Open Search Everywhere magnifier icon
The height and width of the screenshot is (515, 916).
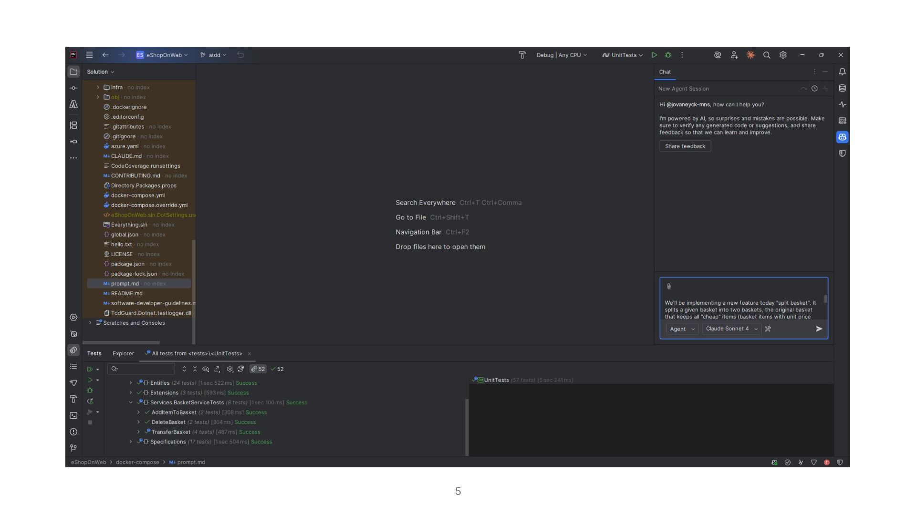click(767, 55)
